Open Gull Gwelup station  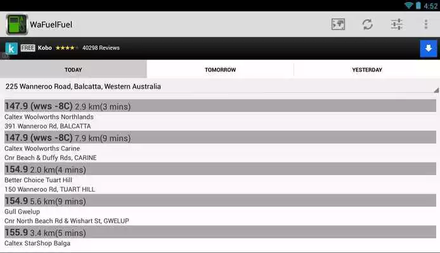click(22, 212)
